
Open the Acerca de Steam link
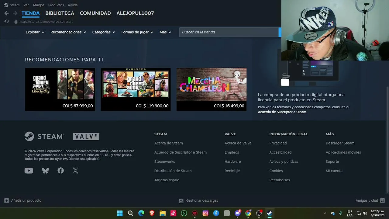click(168, 143)
